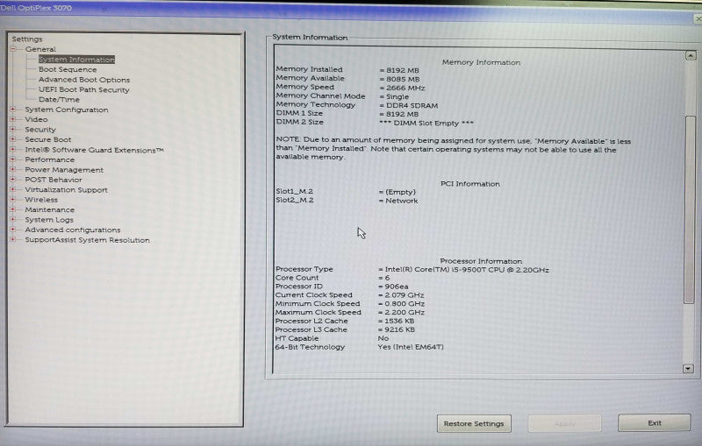Expand the Security node
The image size is (702, 446).
[13, 129]
